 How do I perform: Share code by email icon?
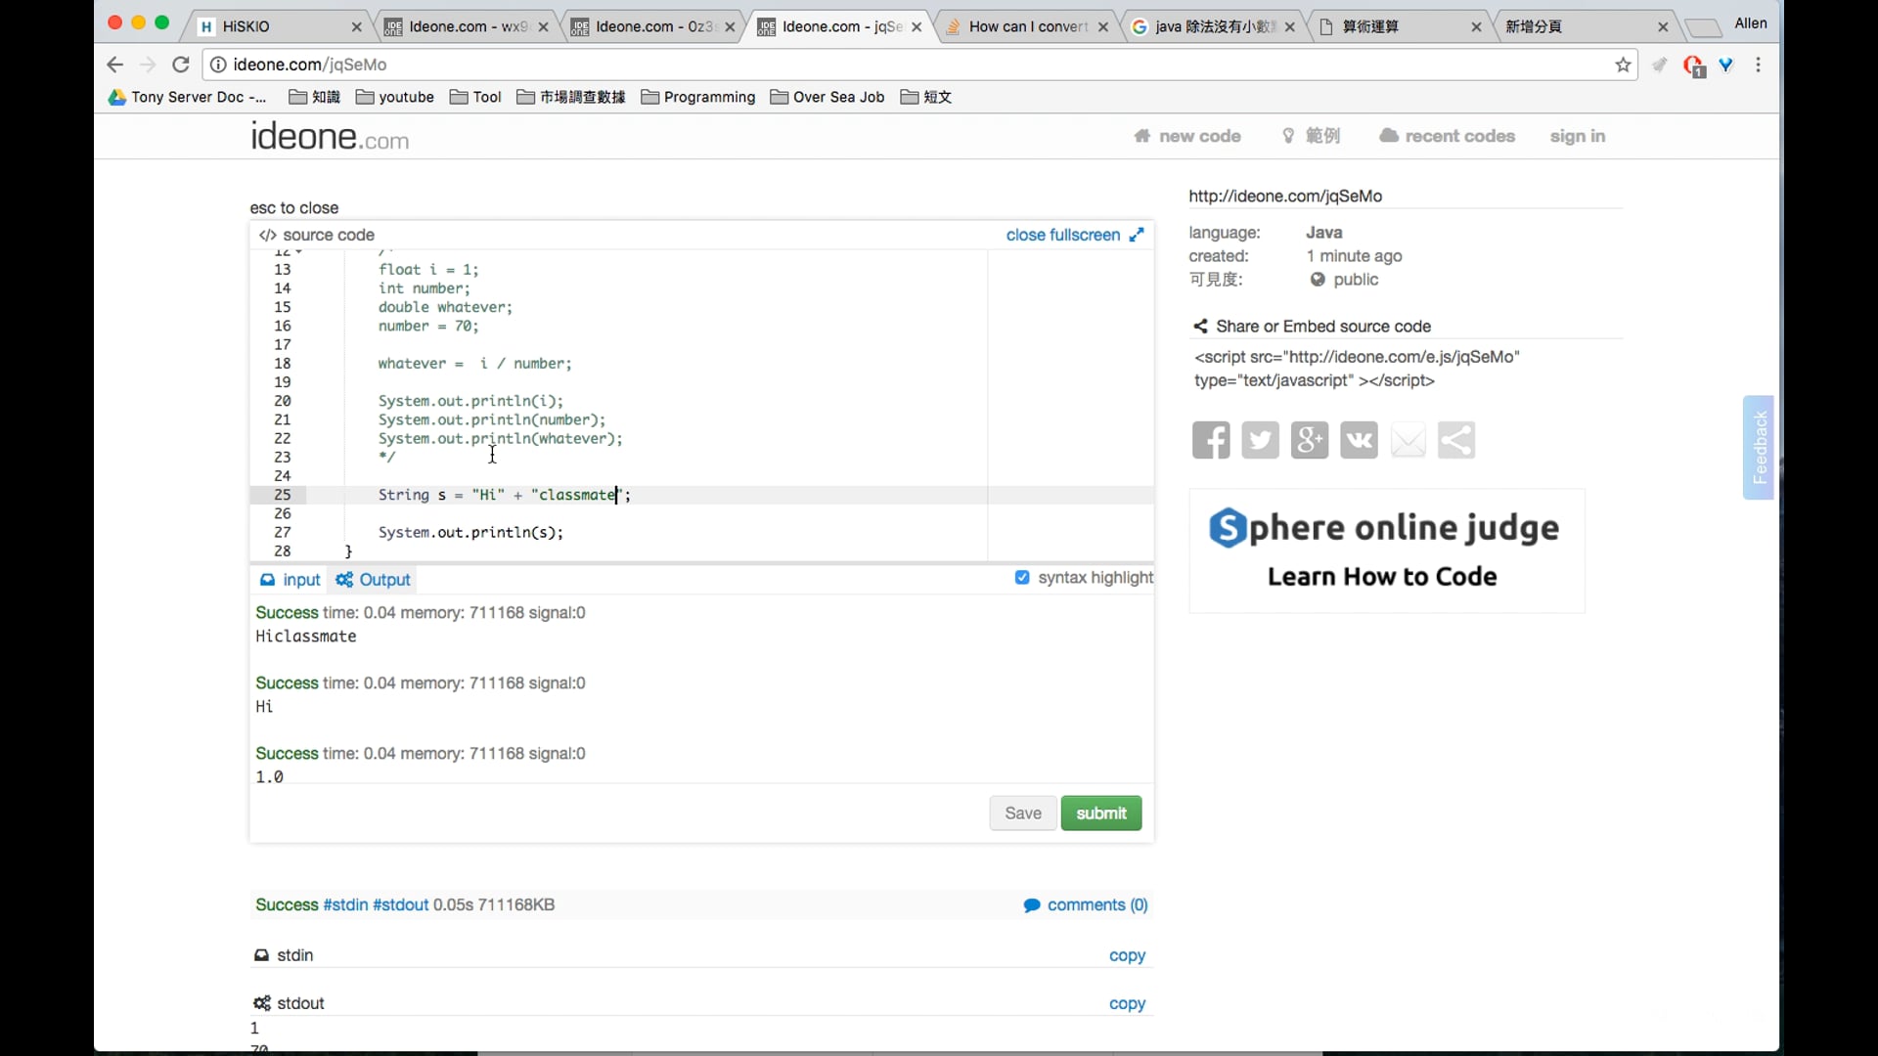1408,440
